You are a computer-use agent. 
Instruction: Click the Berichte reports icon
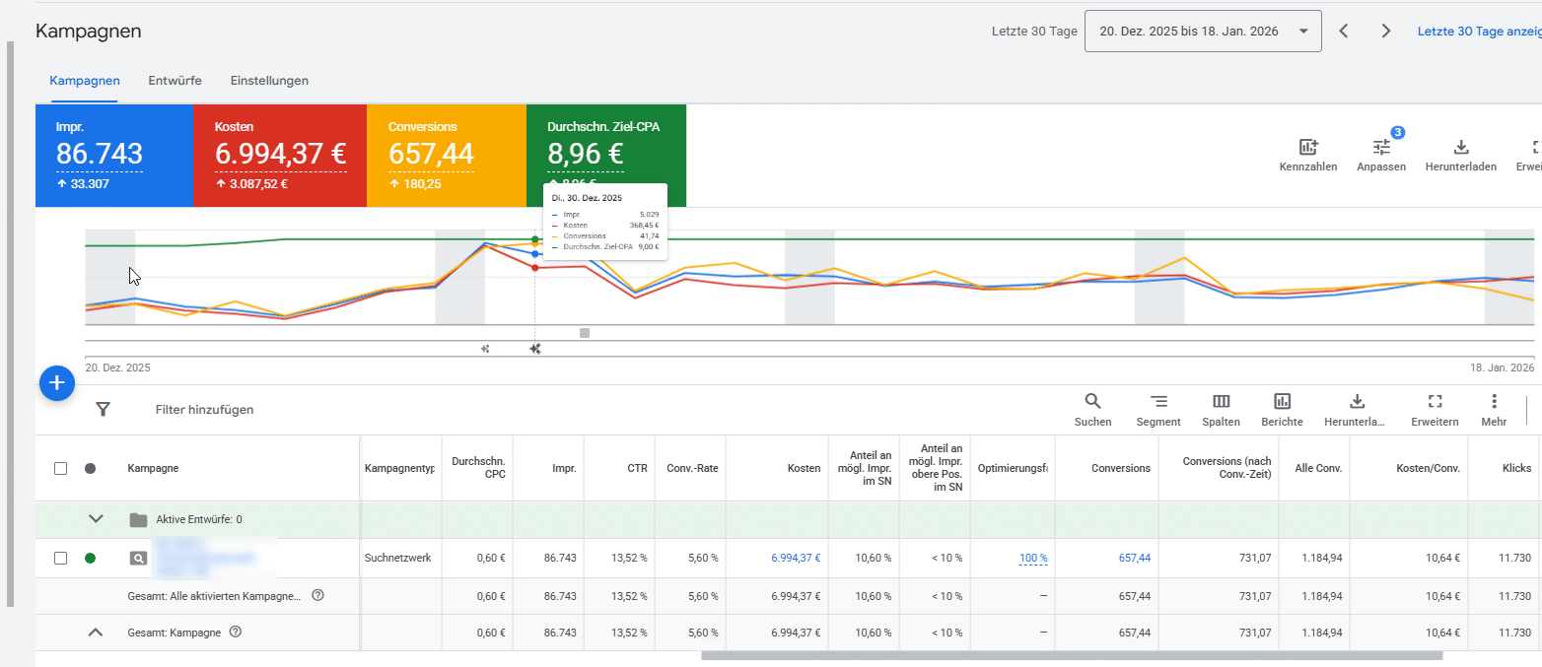[1282, 402]
